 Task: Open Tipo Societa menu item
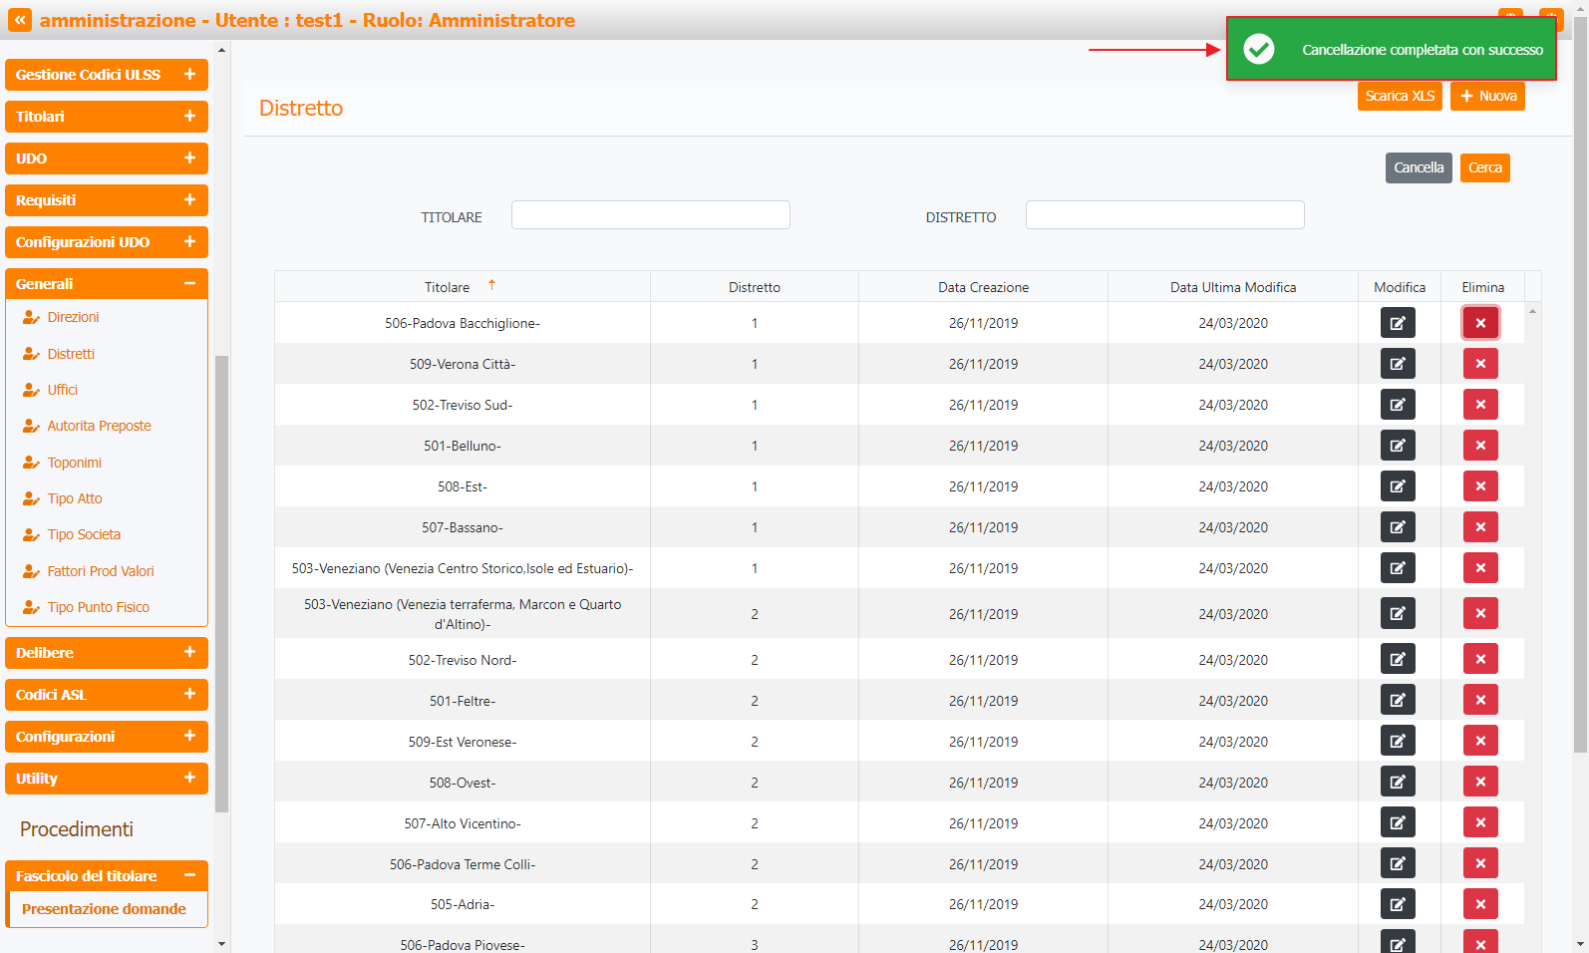(x=84, y=534)
